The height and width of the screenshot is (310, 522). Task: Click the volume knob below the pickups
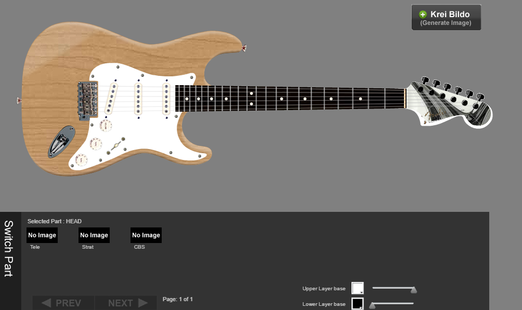tap(106, 126)
